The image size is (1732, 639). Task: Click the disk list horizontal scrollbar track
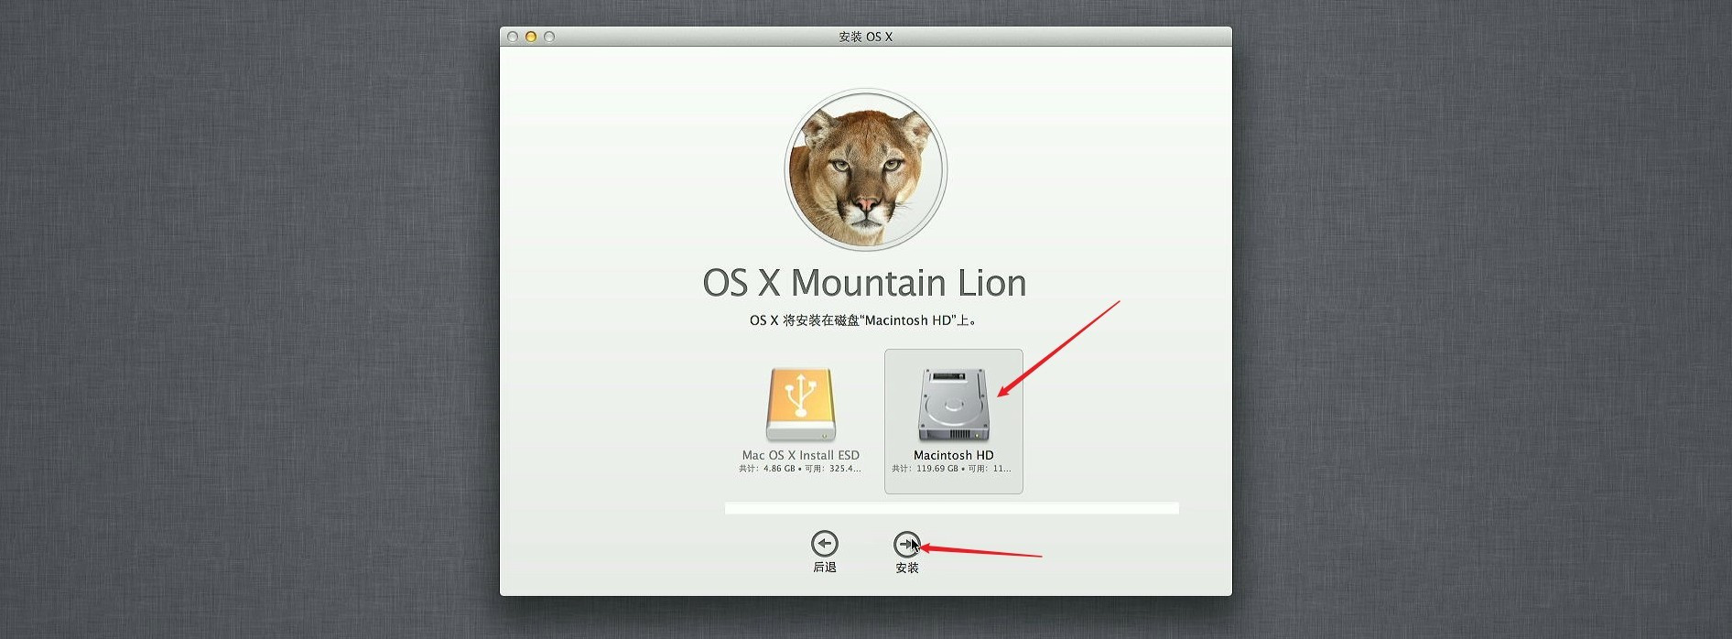click(952, 508)
